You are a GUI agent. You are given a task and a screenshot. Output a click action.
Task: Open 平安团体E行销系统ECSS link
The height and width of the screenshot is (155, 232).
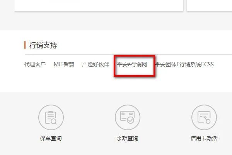click(184, 64)
